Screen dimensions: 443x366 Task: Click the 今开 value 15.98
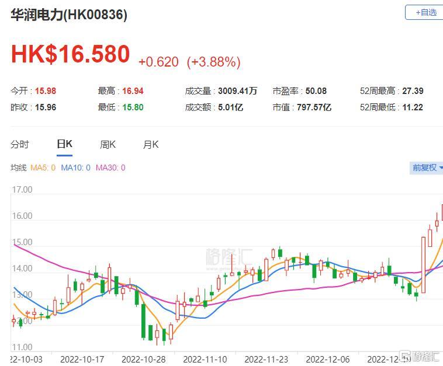click(46, 91)
